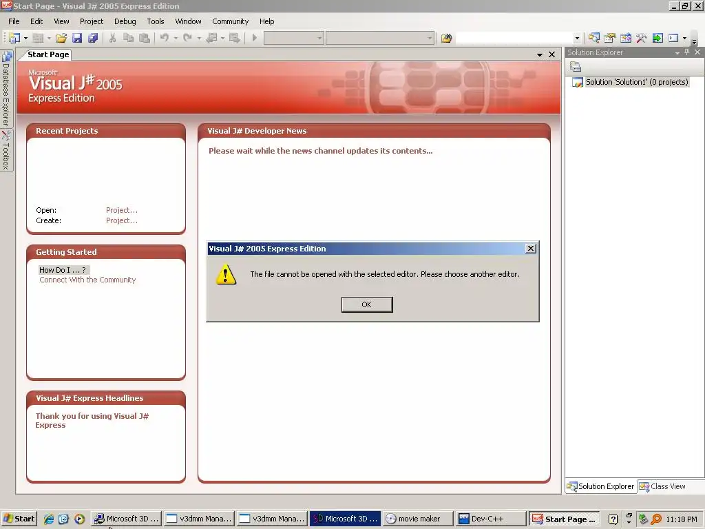705x529 pixels.
Task: Click the Redo arrow icon
Action: [187, 39]
